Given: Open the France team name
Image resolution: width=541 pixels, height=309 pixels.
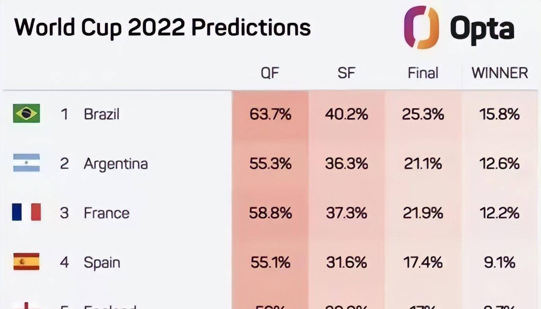Looking at the screenshot, I should [106, 213].
